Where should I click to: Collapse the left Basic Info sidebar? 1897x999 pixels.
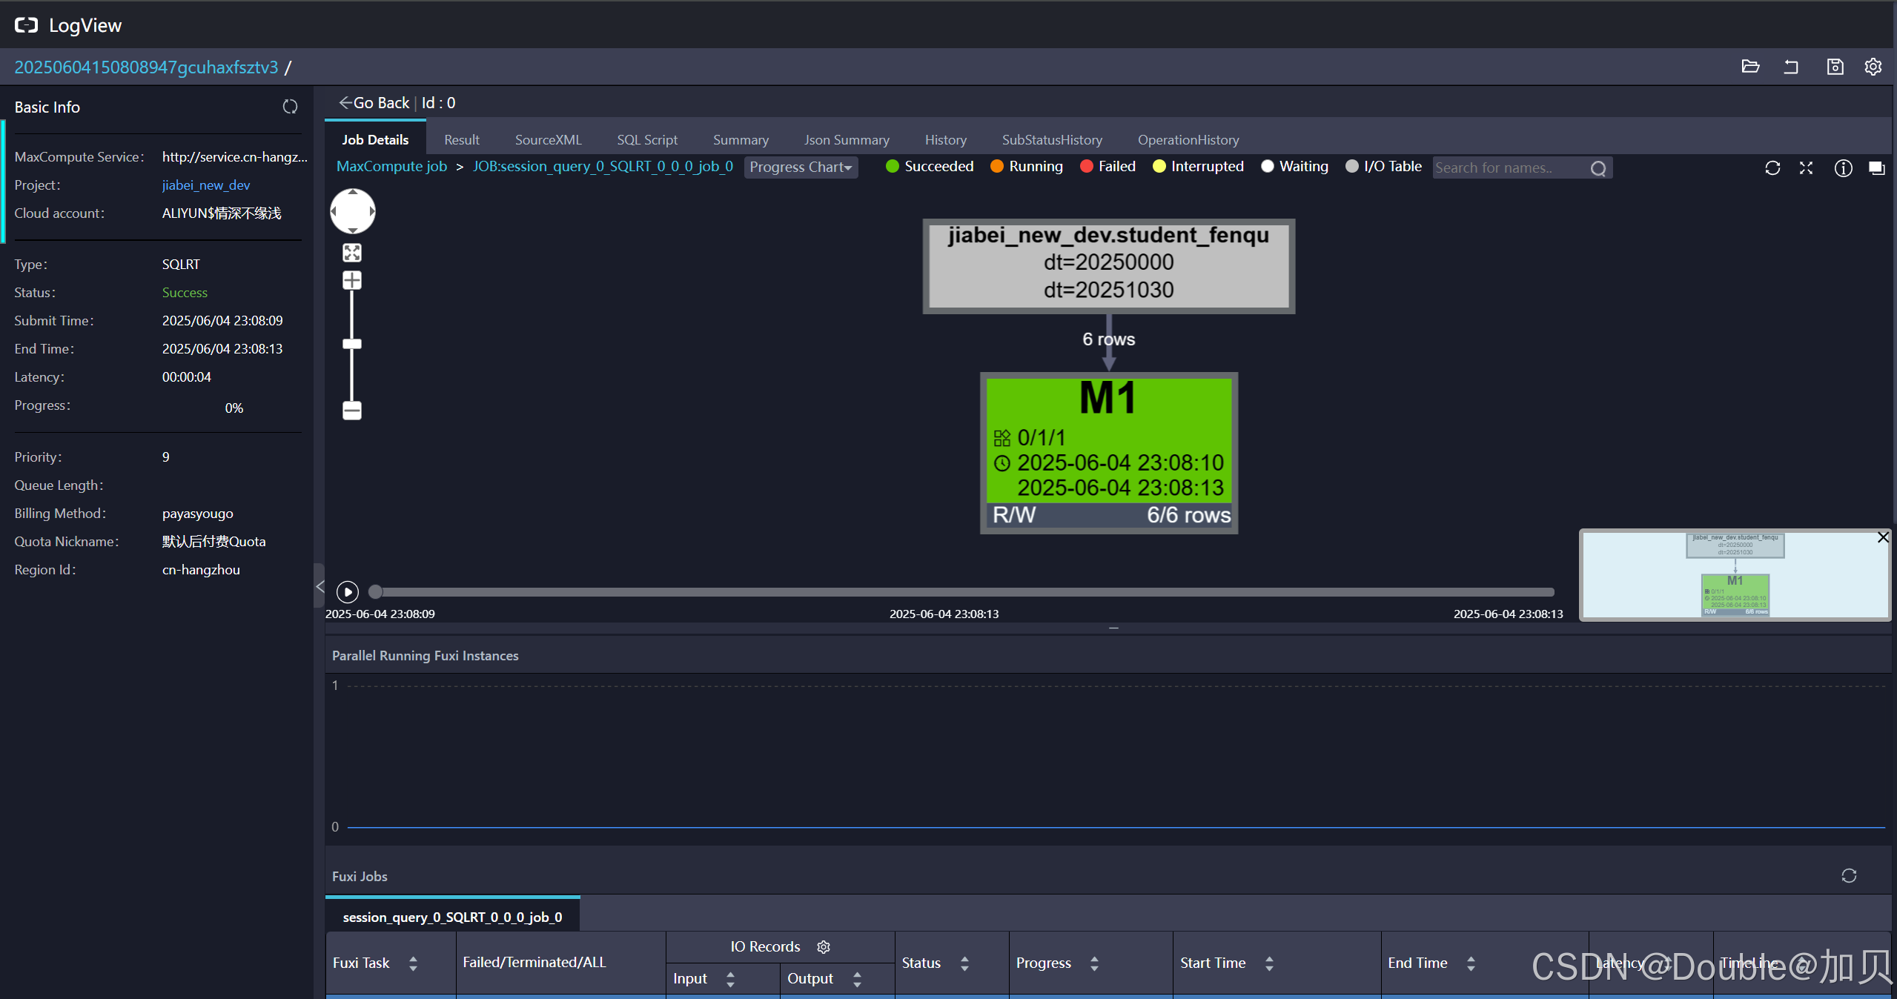[x=320, y=586]
